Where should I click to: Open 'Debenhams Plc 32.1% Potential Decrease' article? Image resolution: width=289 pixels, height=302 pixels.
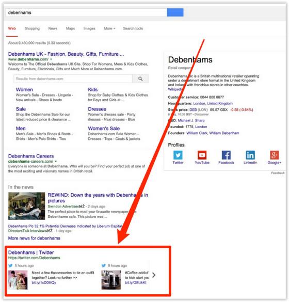[x=65, y=226]
